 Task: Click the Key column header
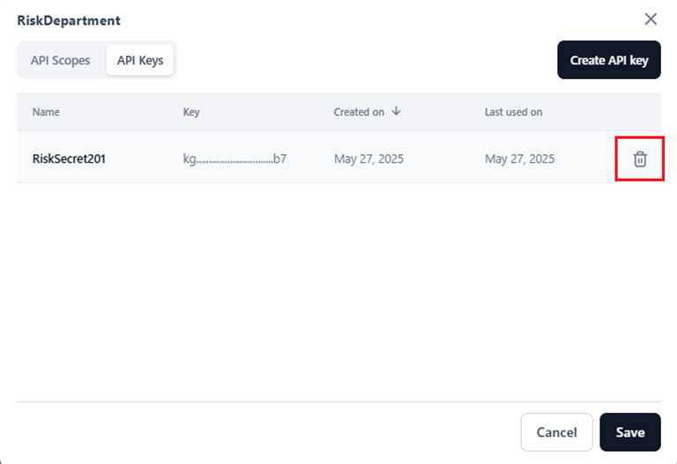tap(191, 113)
